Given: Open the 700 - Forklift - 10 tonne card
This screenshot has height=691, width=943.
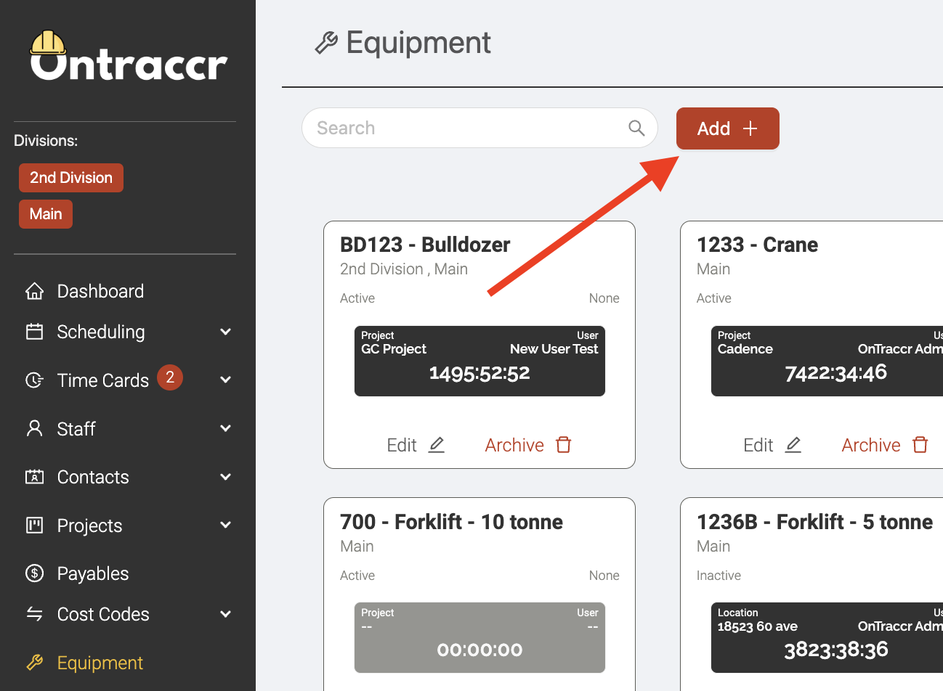Looking at the screenshot, I should [x=451, y=522].
